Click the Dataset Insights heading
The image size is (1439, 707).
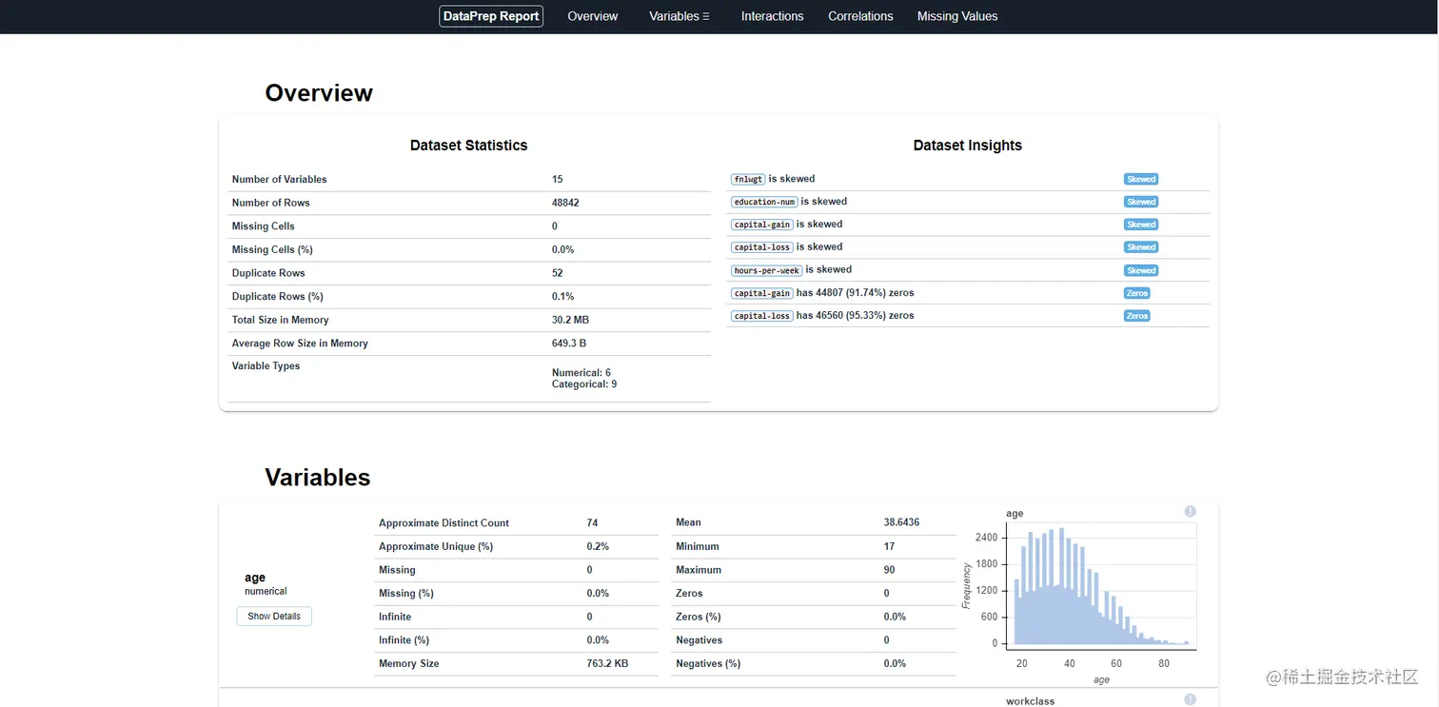968,146
